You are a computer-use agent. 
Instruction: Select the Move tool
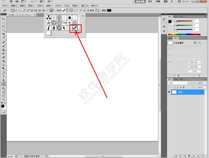tap(4, 19)
